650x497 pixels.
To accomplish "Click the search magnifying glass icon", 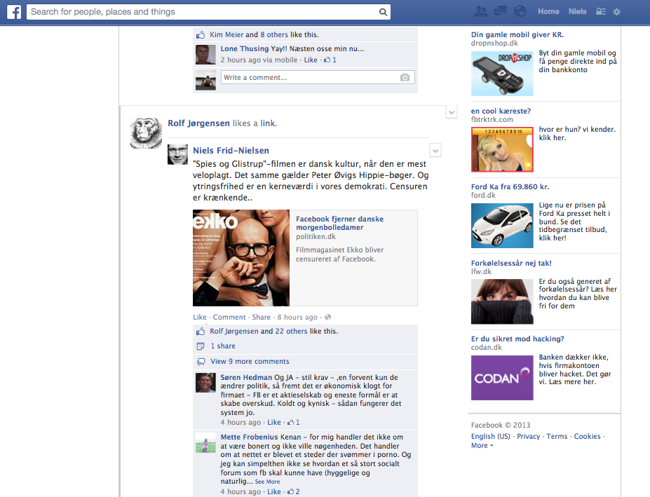I will click(383, 12).
